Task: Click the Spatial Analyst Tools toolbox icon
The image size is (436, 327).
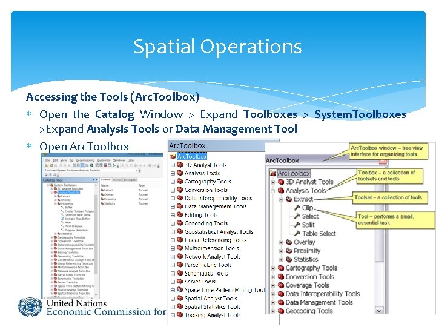Action: pyautogui.click(x=180, y=298)
